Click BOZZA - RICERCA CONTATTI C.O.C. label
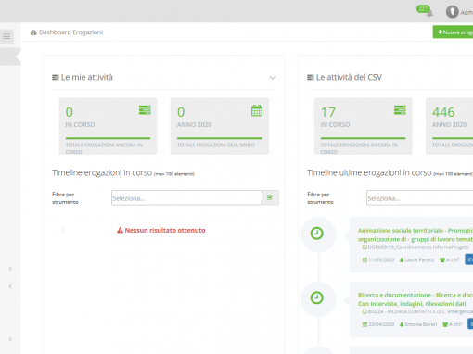Screen dimensions: 473x354 [x=420, y=311]
